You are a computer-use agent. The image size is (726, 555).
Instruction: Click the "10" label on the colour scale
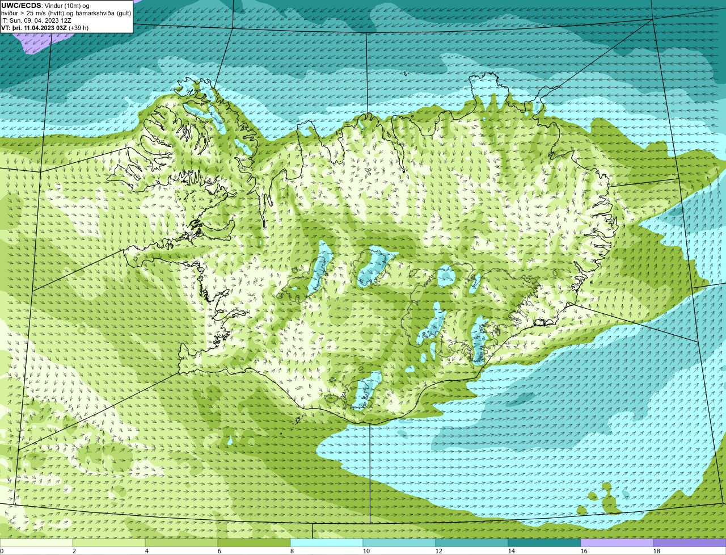tap(366, 551)
